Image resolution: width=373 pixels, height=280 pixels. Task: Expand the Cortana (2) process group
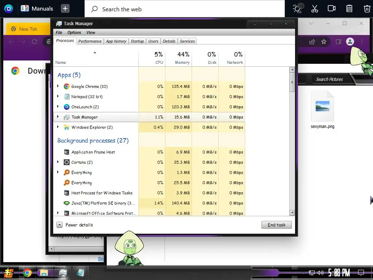tap(58, 162)
